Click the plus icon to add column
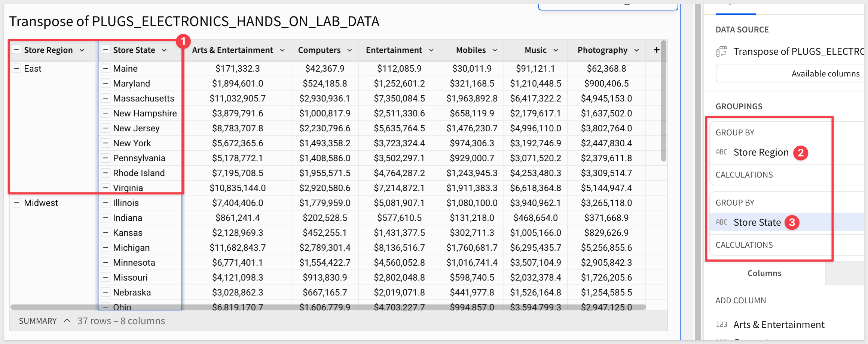The height and width of the screenshot is (344, 868). [x=656, y=50]
